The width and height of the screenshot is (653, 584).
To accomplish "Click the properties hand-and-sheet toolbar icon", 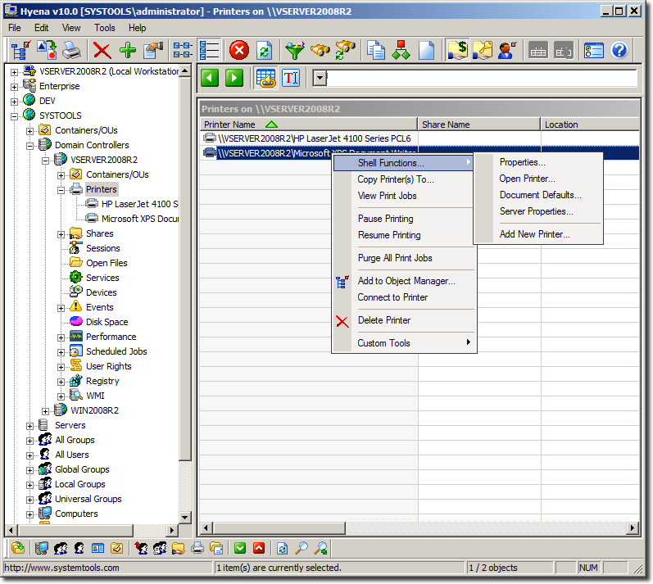I will click(x=153, y=50).
